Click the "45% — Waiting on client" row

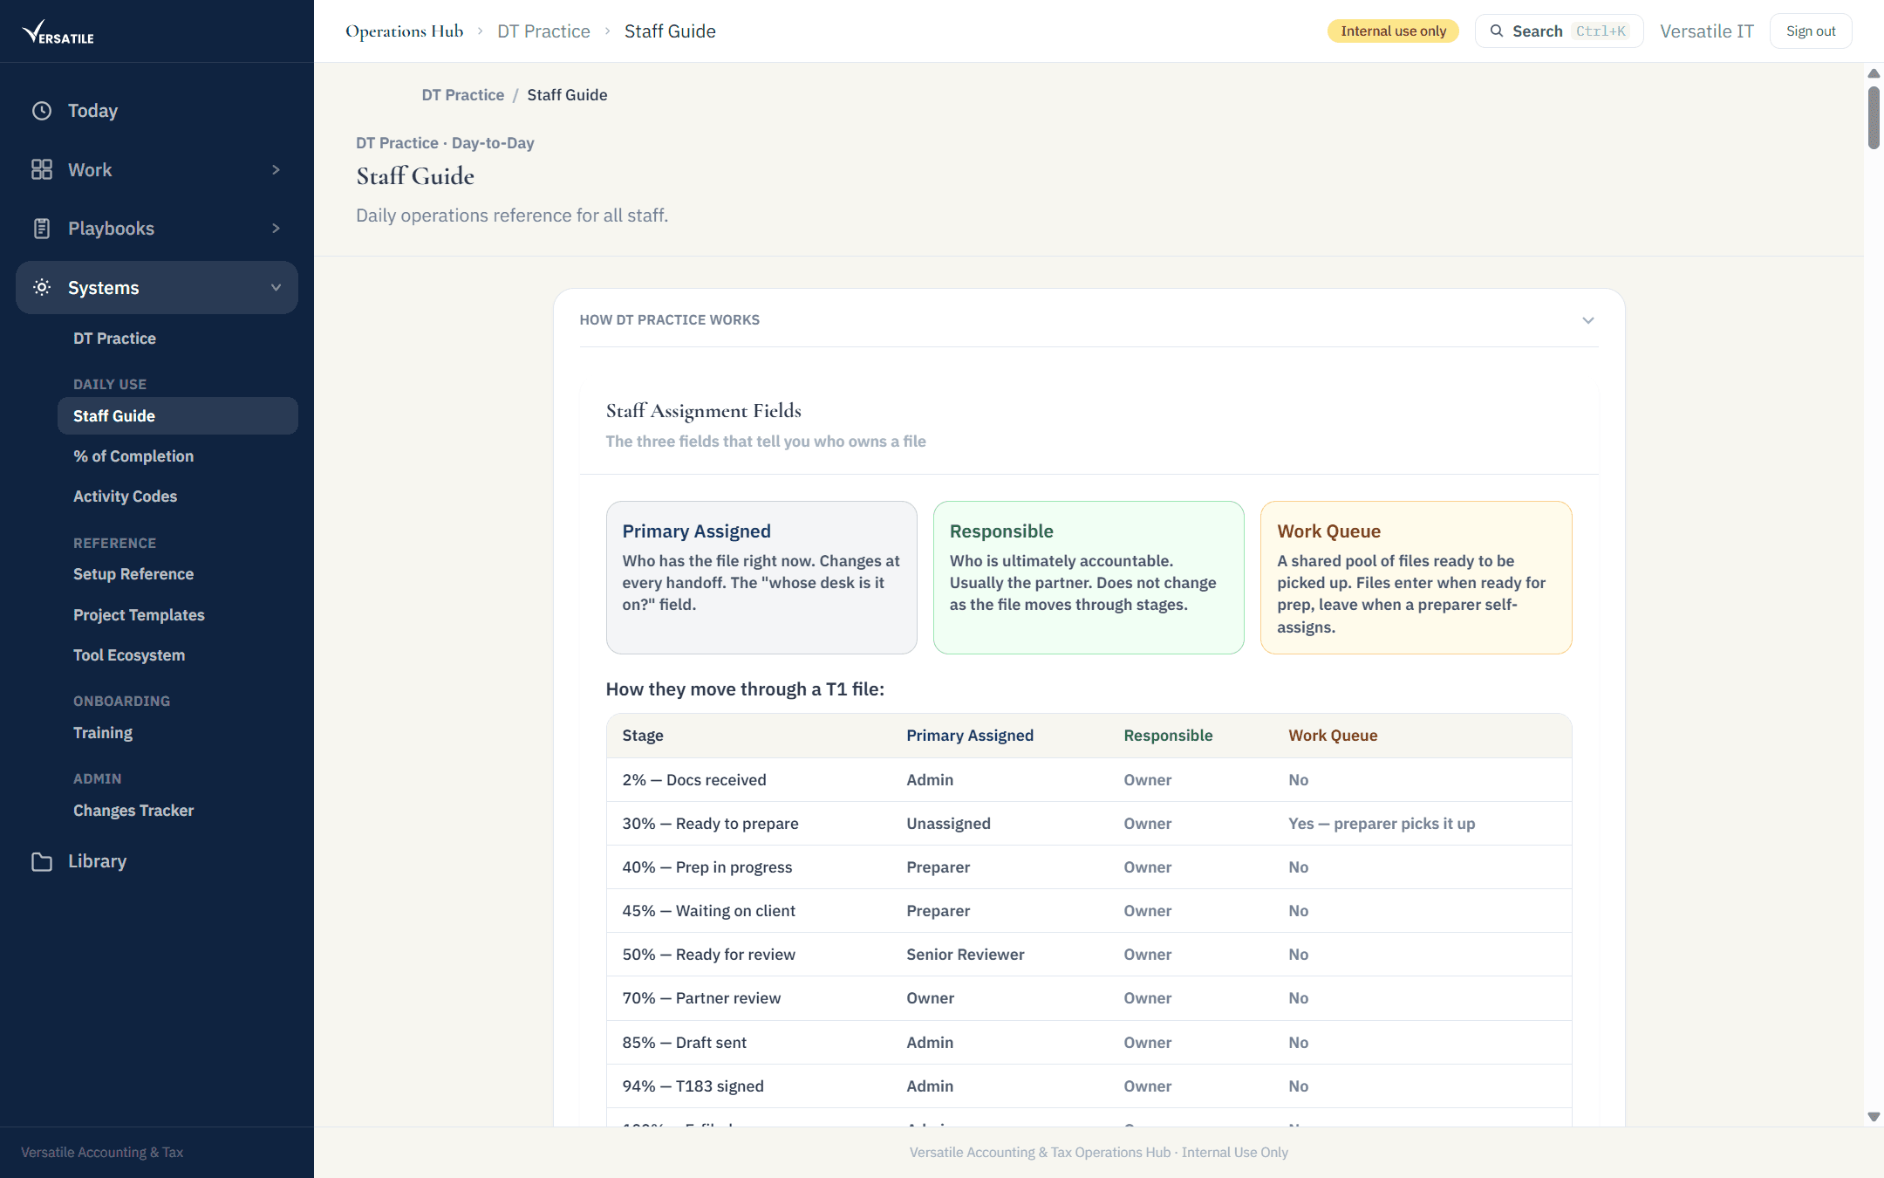1089,911
